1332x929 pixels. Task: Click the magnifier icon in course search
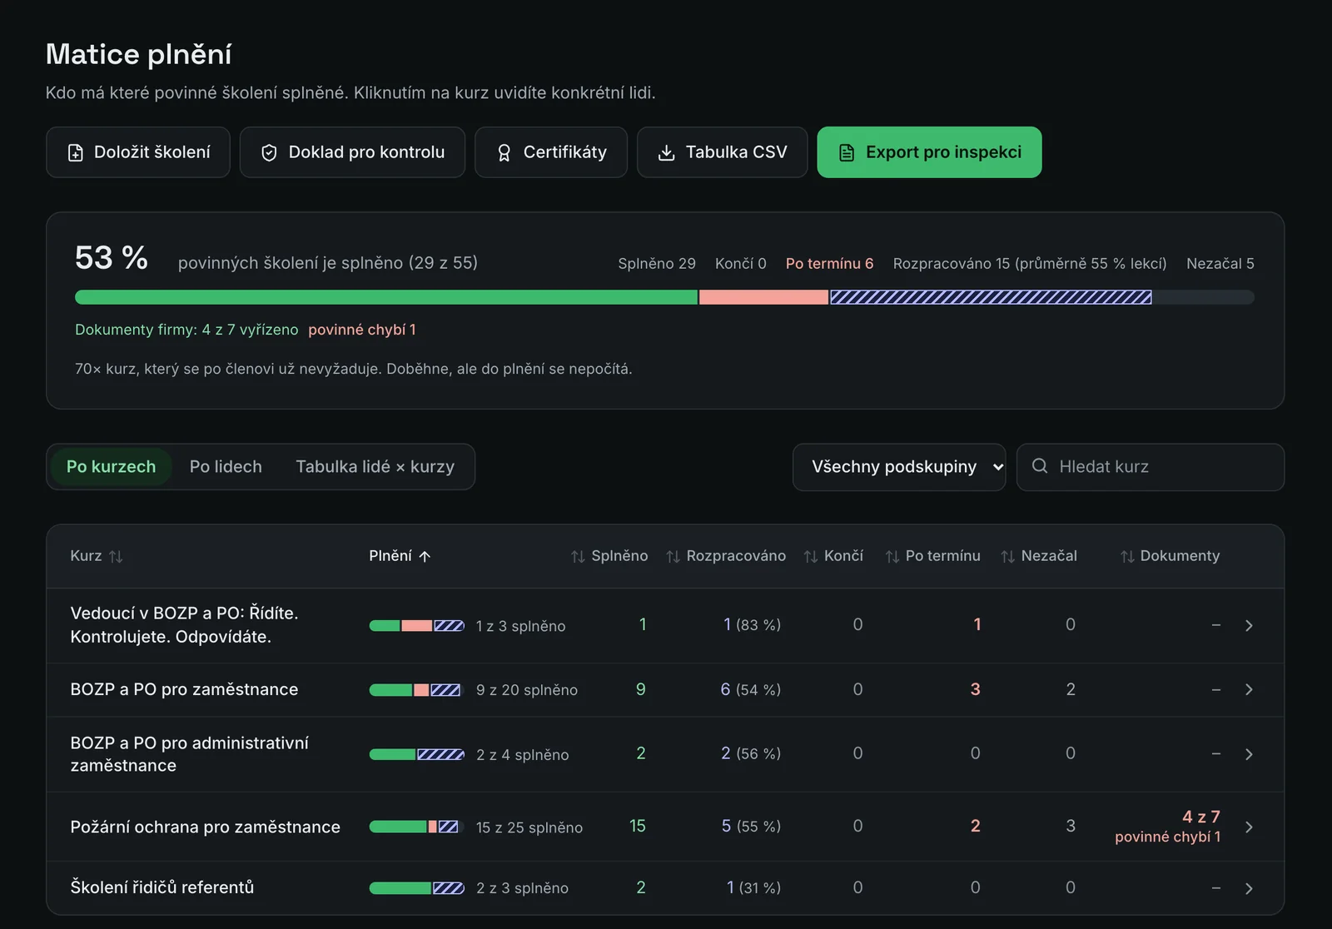click(1040, 466)
